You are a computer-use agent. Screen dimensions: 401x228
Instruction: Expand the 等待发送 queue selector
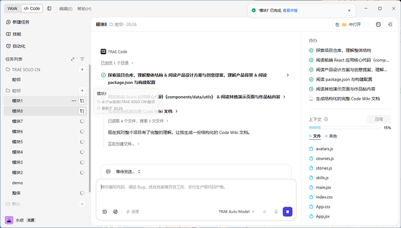[128, 172]
